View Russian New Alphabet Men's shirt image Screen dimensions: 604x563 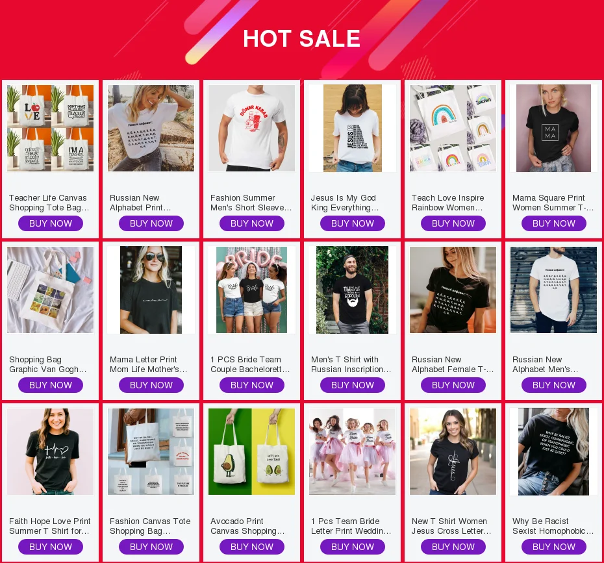coord(553,290)
